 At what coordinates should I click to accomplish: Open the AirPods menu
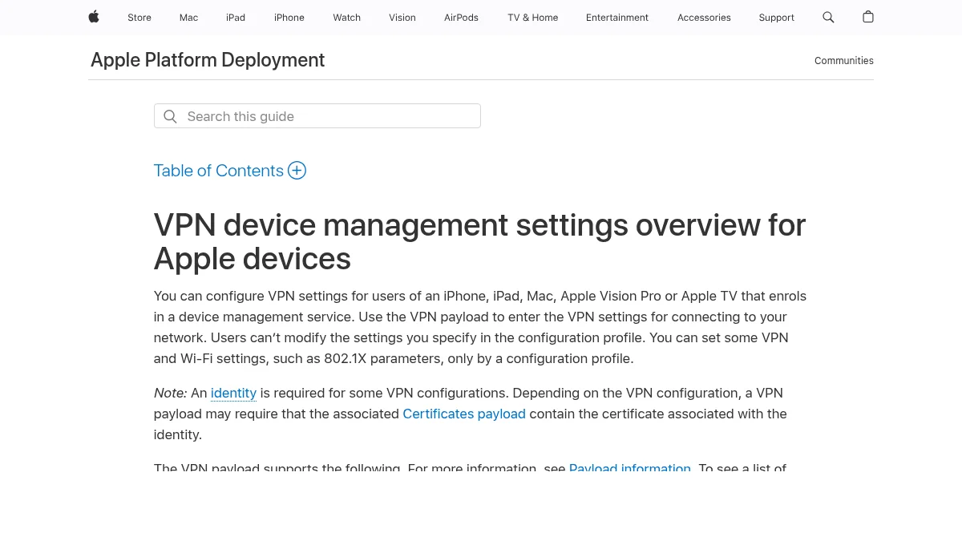[x=461, y=18]
